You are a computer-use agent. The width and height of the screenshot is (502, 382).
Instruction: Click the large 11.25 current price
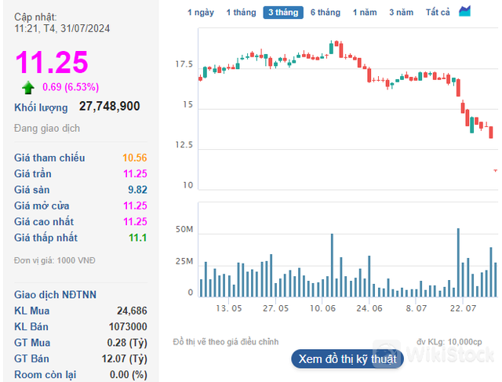coord(53,62)
